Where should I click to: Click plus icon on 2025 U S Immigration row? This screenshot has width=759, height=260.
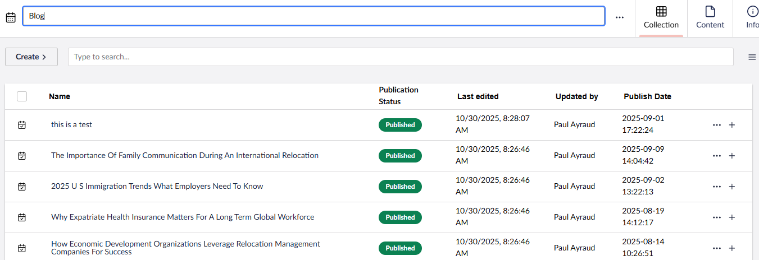731,187
